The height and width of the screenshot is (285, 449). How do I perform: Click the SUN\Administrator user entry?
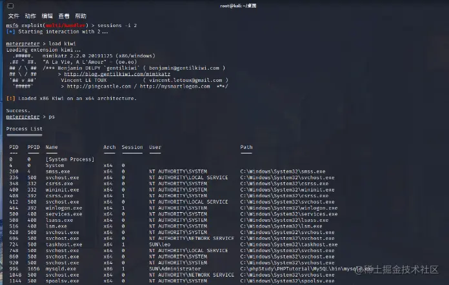tap(175, 269)
